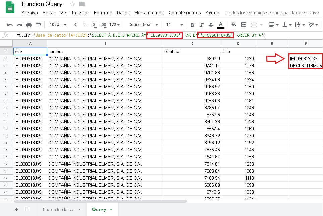Image resolution: width=323 pixels, height=216 pixels.
Task: Select the folio header cell
Action: 238,51
